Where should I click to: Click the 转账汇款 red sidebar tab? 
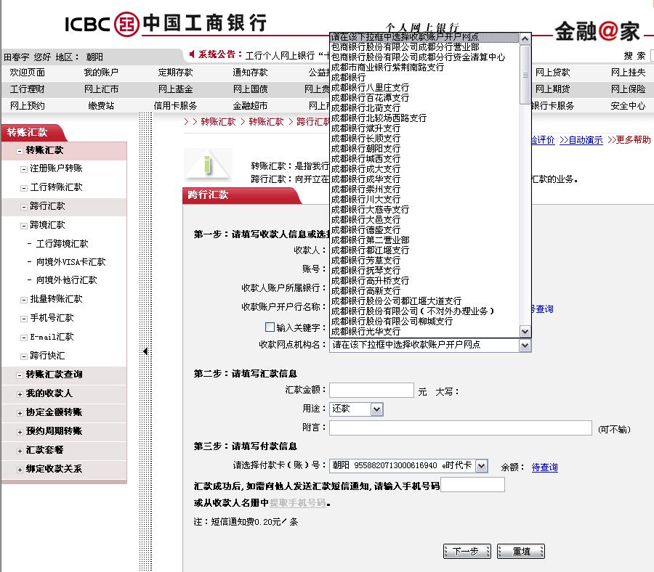(33, 133)
